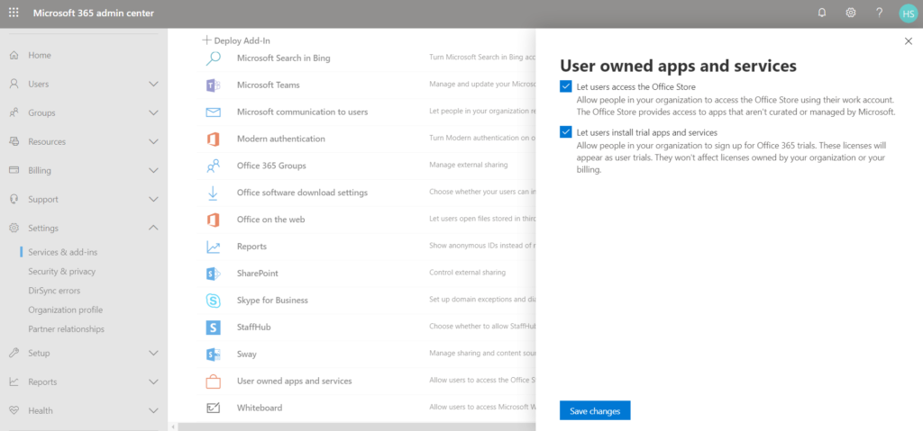
Task: Open Security & privacy settings page
Action: click(x=61, y=271)
